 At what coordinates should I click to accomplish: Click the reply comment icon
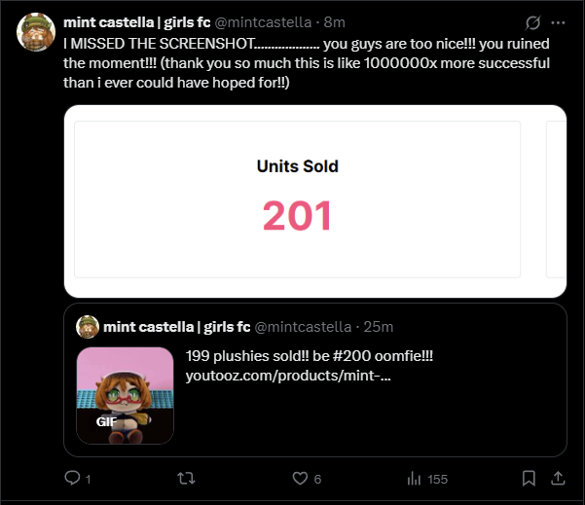coord(71,478)
